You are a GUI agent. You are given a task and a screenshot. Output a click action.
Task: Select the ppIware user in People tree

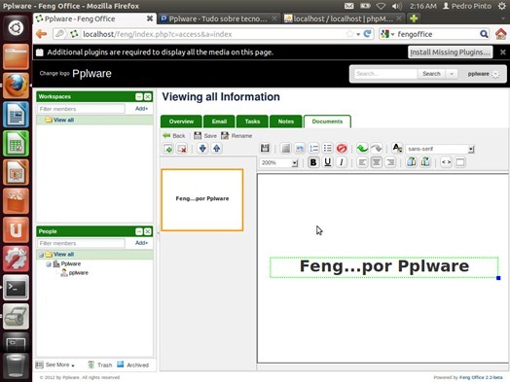pos(79,273)
